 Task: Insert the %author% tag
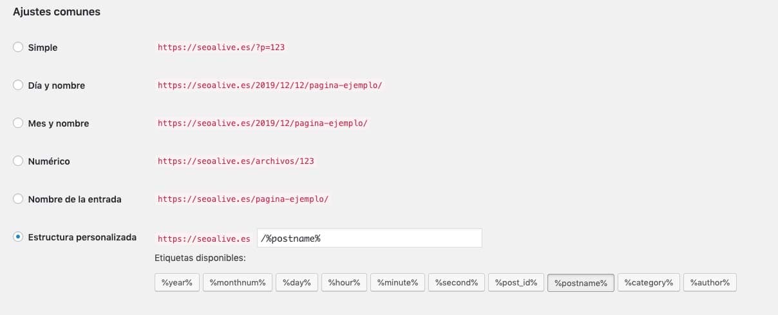(710, 282)
